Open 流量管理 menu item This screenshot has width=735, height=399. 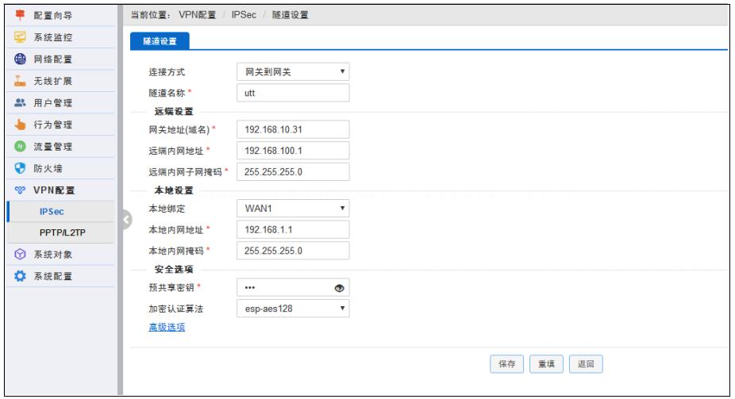[60, 147]
